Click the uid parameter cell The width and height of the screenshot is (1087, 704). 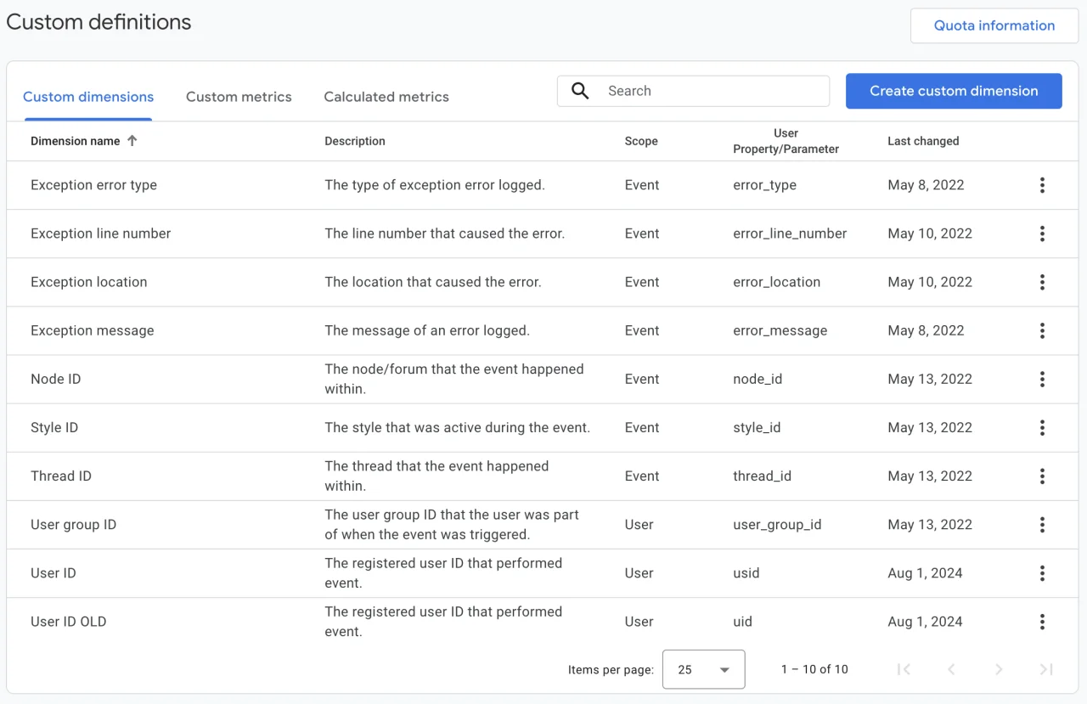742,621
